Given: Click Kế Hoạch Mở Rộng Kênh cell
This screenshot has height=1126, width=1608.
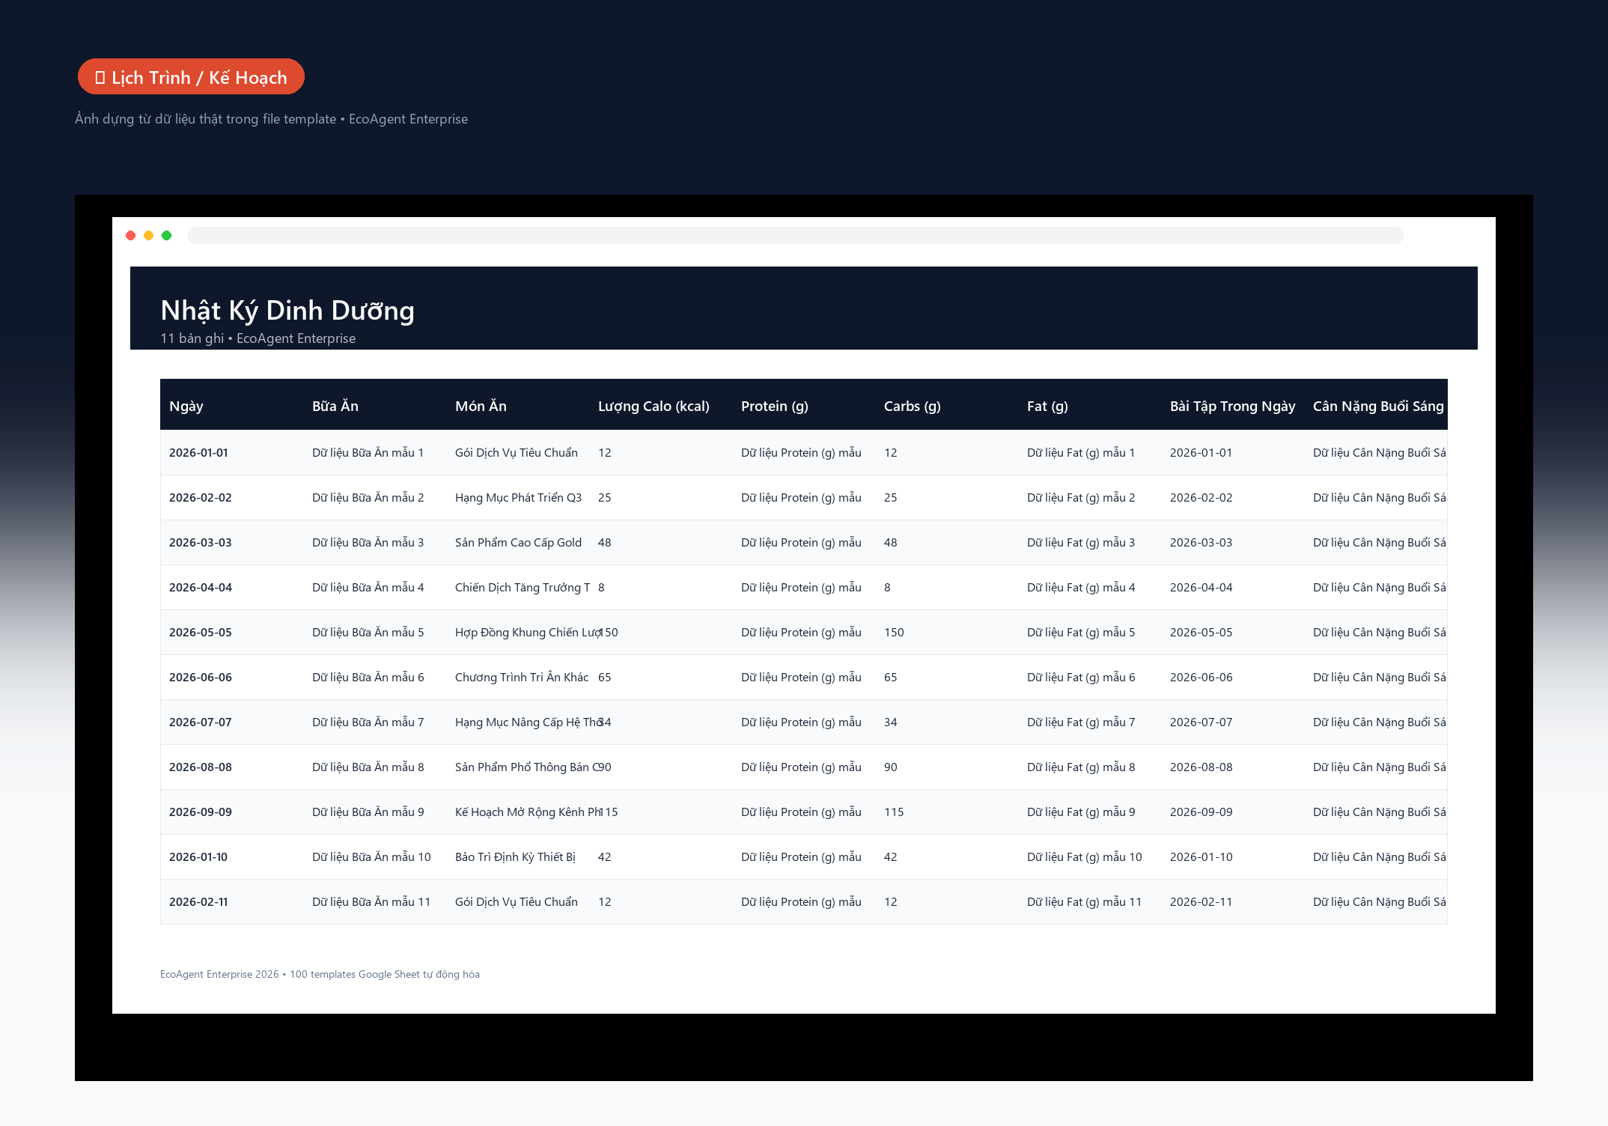Looking at the screenshot, I should coord(529,812).
